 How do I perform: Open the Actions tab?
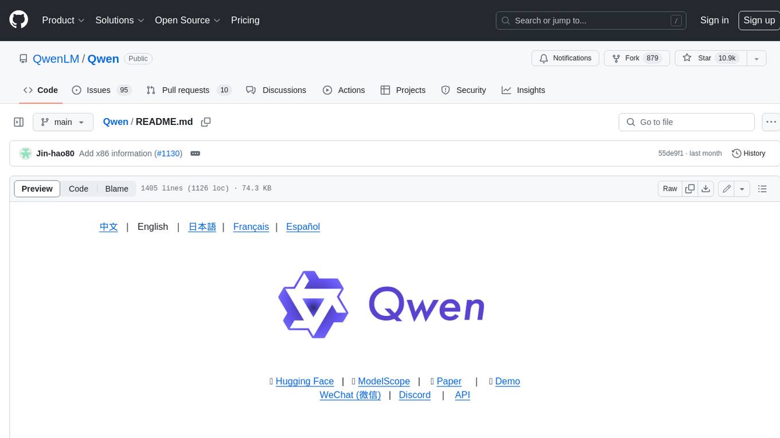point(344,90)
